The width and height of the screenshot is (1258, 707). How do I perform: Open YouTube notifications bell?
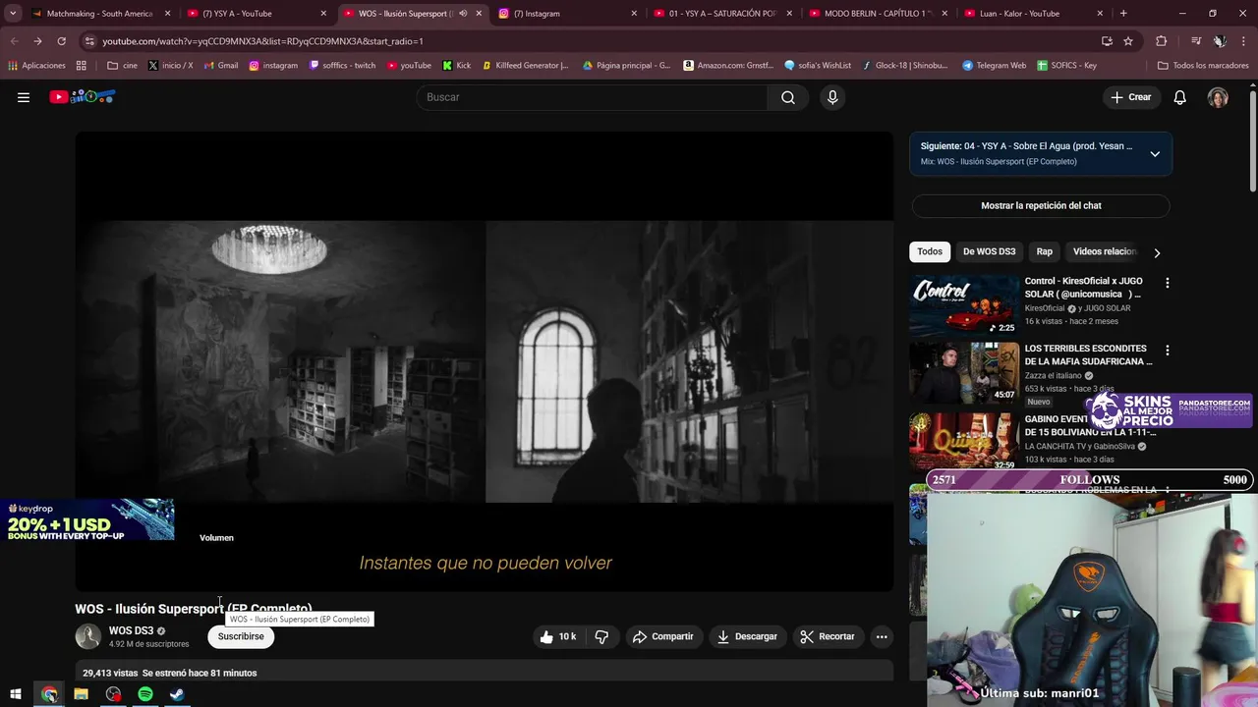click(1180, 97)
